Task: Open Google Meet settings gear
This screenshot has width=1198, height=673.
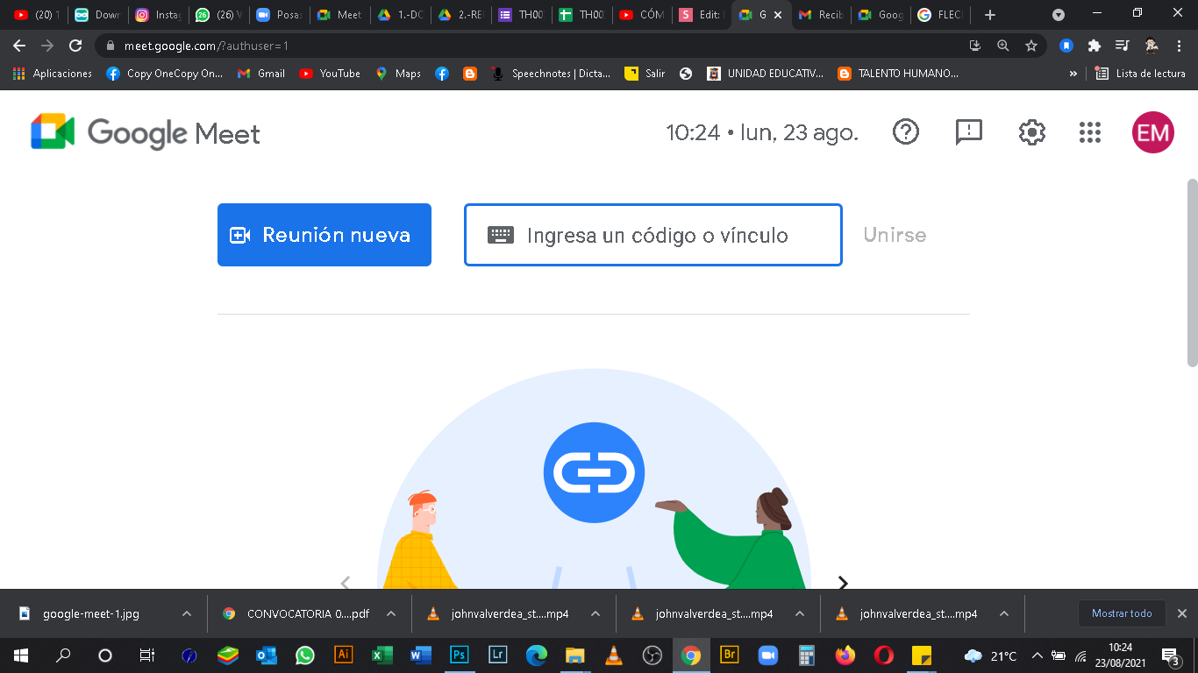Action: point(1032,132)
